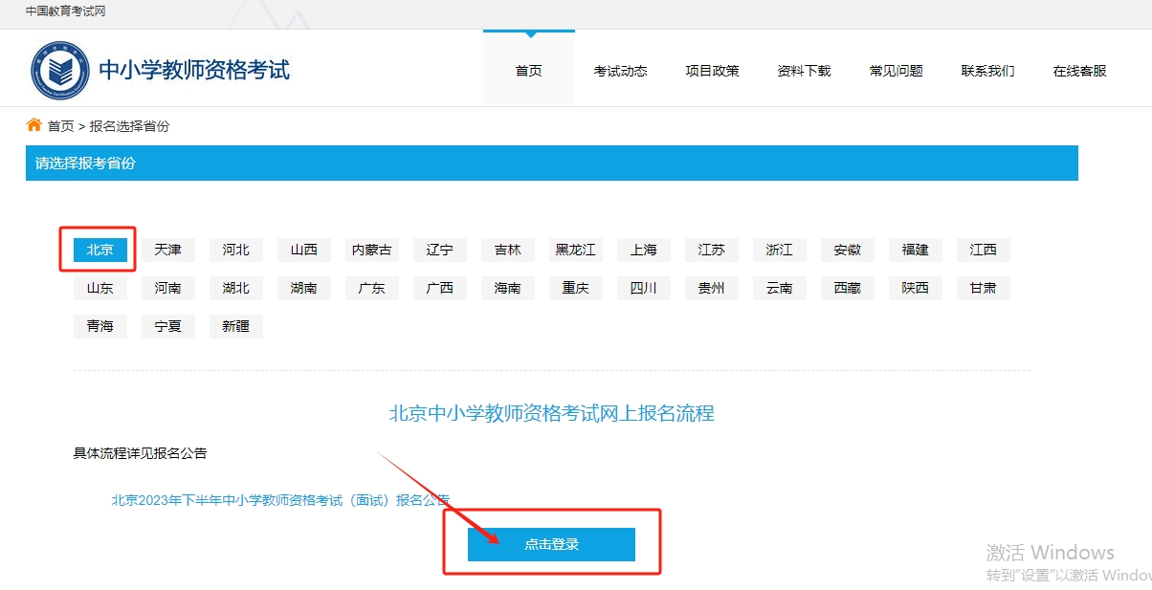Open the 资料下载 navigation item
The width and height of the screenshot is (1152, 590).
pos(804,71)
